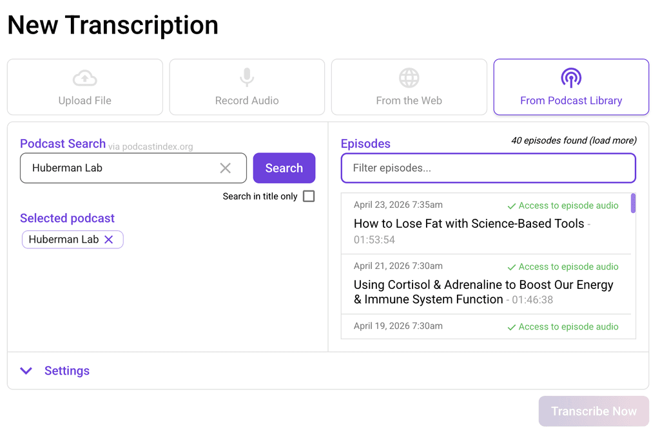Click the purple Search button
The height and width of the screenshot is (437, 660).
(284, 168)
